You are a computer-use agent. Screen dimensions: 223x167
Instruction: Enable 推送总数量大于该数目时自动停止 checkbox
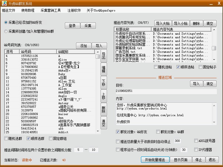coord(118,141)
